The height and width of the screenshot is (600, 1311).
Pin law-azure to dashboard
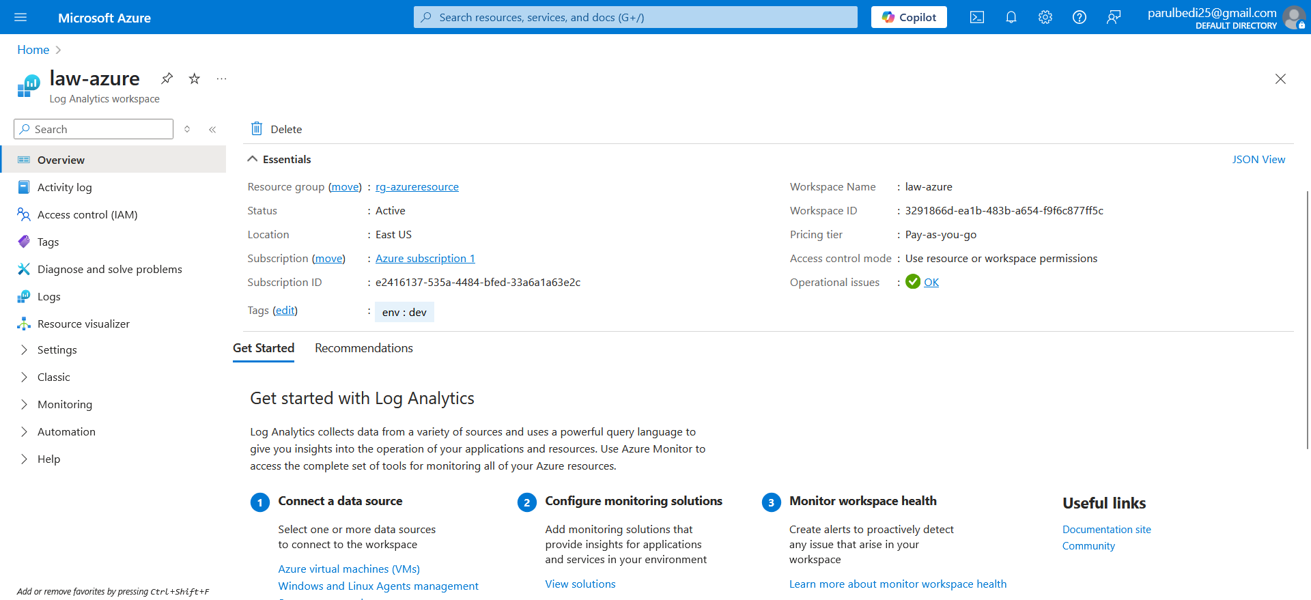click(167, 78)
